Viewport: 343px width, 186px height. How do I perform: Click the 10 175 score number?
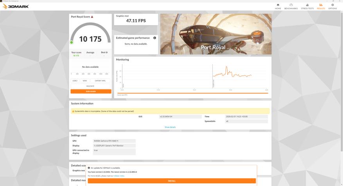tap(90, 39)
